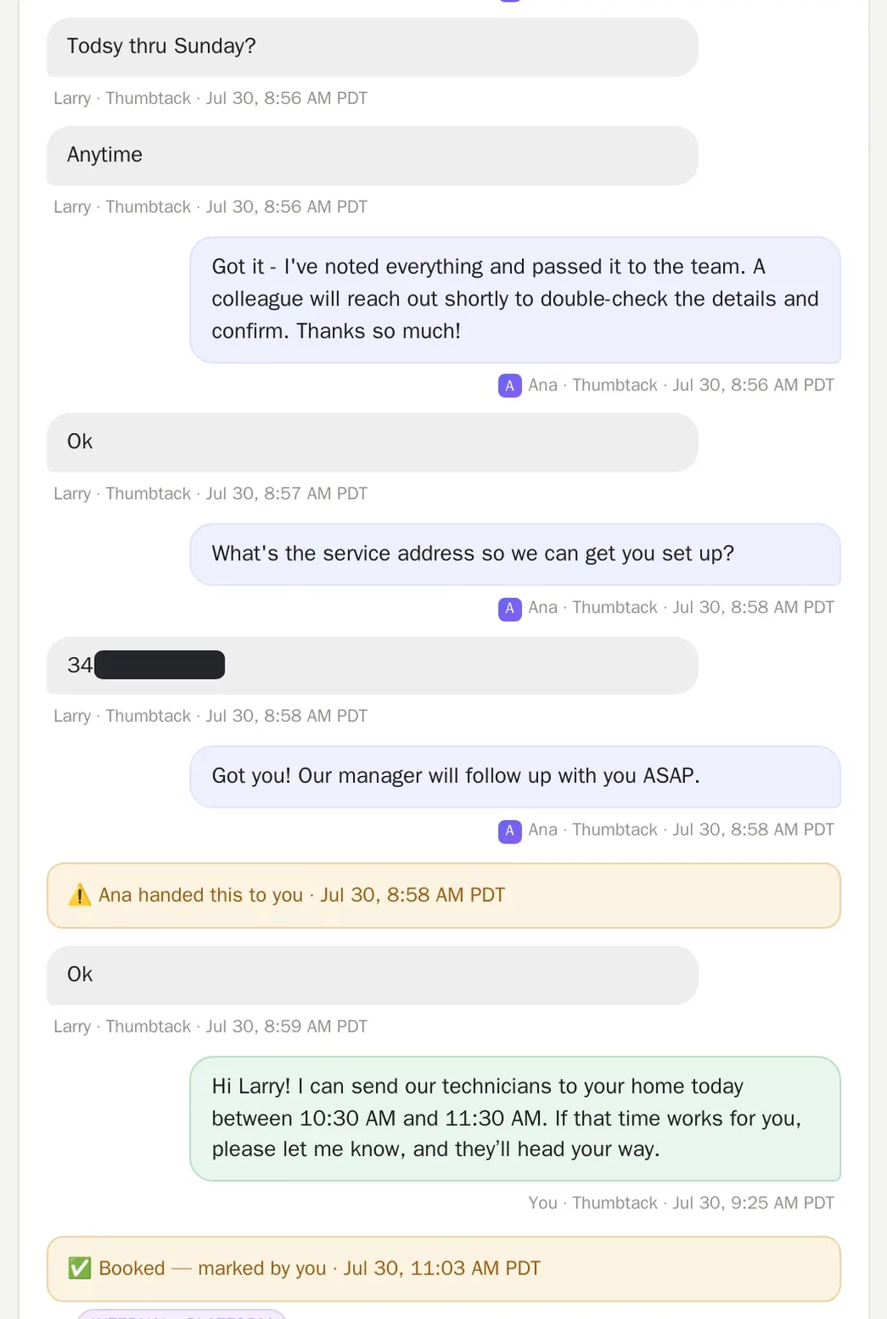Click Ana's avatar under the "Got it" message
Screen dimensions: 887x1319
tap(509, 386)
